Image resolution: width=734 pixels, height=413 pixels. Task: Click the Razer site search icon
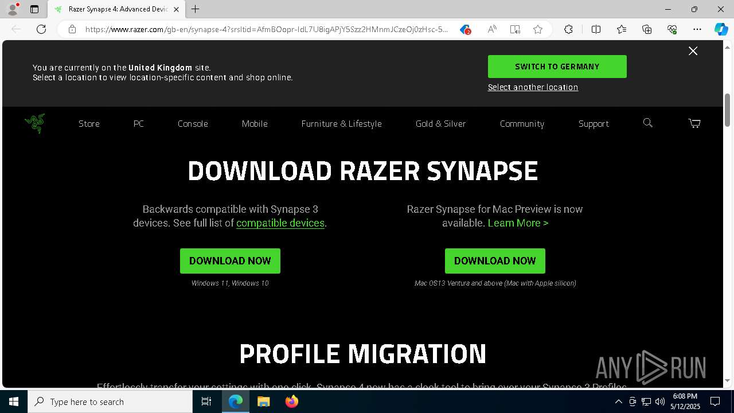coord(648,123)
